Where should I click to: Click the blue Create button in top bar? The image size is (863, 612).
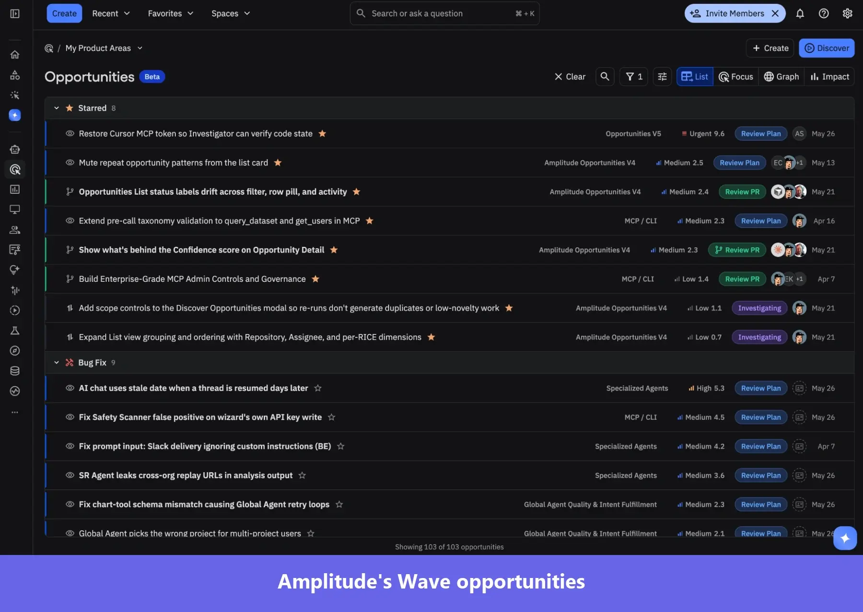[x=64, y=13]
